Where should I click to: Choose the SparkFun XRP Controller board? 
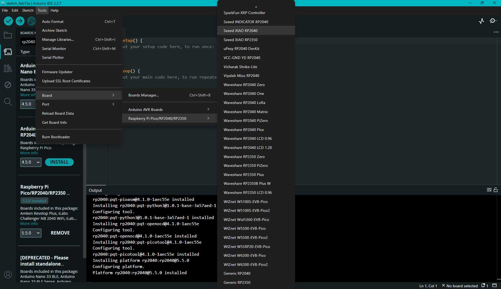point(256,13)
